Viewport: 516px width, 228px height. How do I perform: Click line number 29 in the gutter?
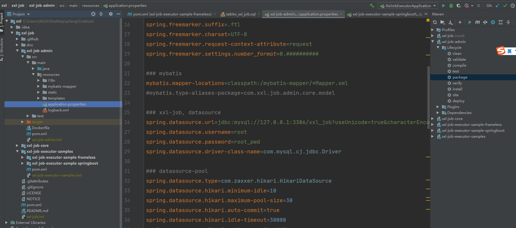tap(127, 152)
